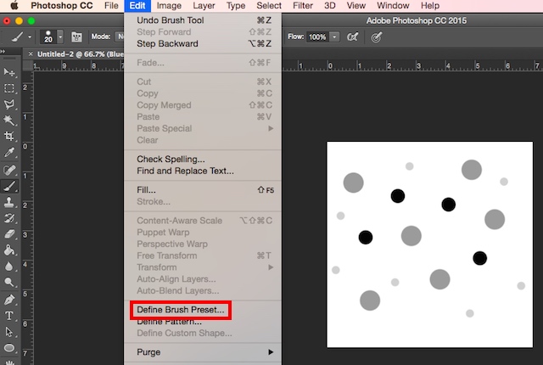
Task: Enable airbrush-style build-up in options bar
Action: tap(352, 37)
